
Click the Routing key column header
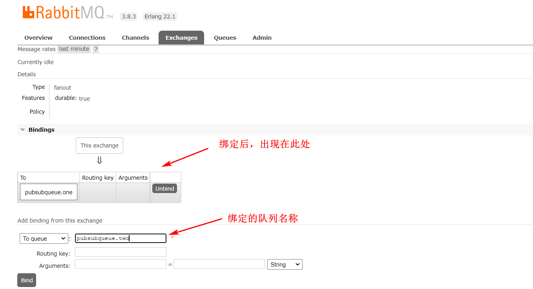tap(98, 178)
